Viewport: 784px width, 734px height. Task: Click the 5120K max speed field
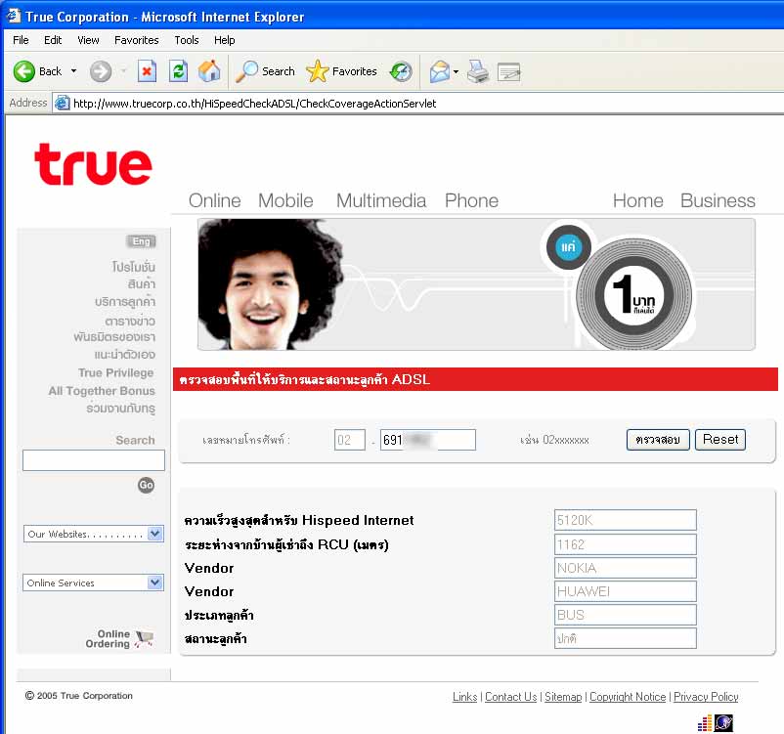click(x=625, y=520)
